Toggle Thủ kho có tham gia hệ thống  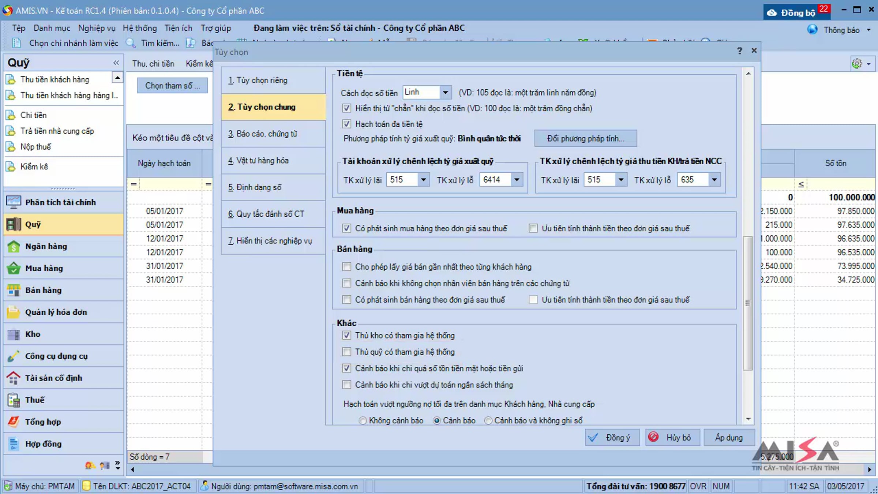[346, 335]
